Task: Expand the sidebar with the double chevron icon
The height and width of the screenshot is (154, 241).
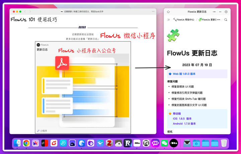Action: [x=169, y=20]
